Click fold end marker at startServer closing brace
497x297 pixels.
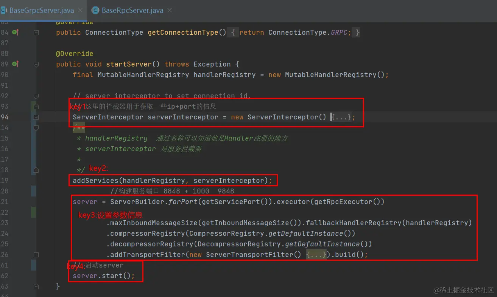tap(36, 286)
